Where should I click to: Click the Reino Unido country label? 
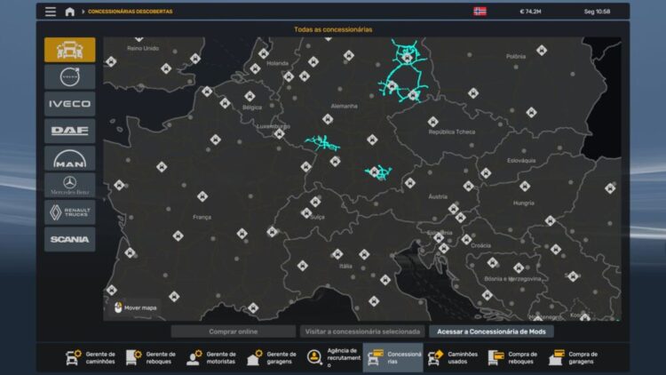click(x=143, y=49)
